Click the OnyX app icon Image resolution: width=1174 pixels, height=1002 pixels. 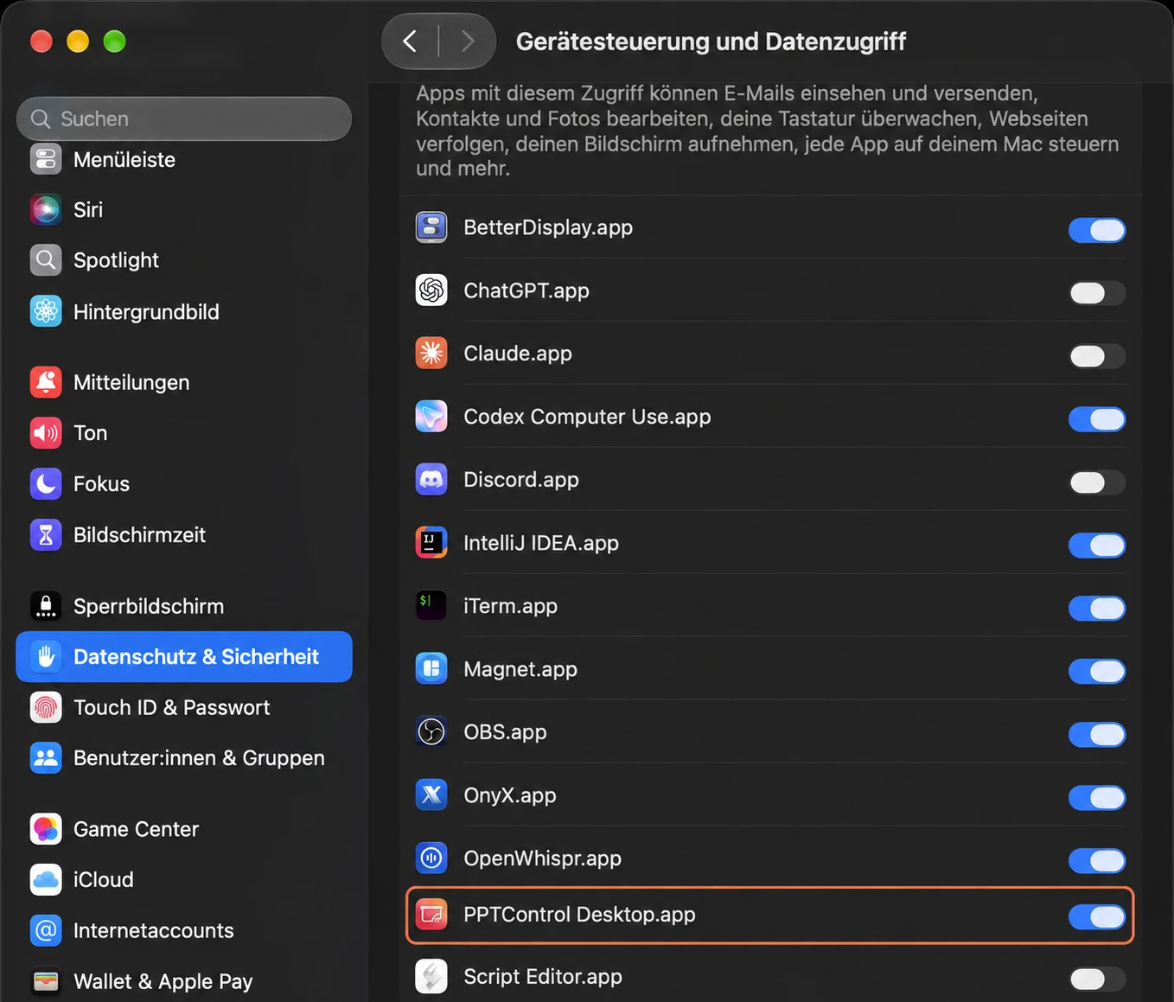pyautogui.click(x=431, y=795)
